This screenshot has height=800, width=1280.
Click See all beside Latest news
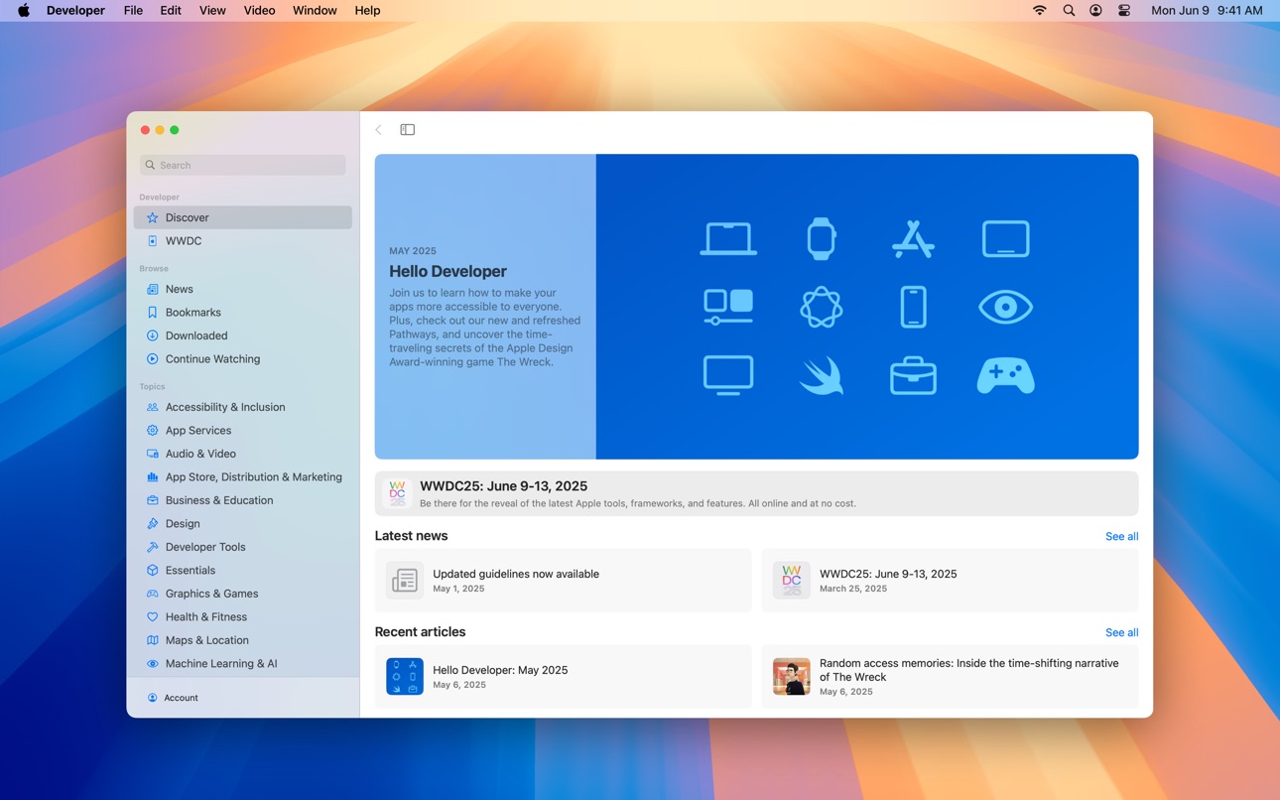point(1121,536)
